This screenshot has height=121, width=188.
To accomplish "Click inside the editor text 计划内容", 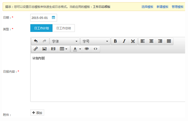I will 38,58.
